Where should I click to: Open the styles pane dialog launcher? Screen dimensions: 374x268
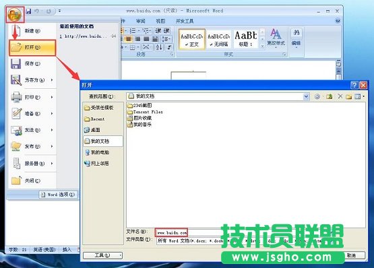point(284,55)
